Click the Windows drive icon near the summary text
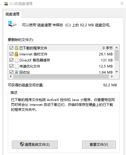Viewport: 126px width, 155px height. (x=12, y=24)
